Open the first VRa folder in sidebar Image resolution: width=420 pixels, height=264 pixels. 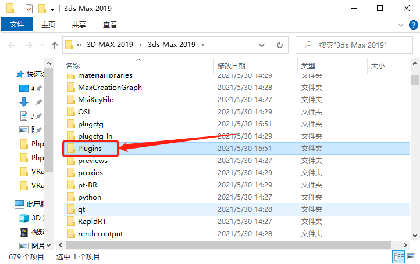point(32,172)
